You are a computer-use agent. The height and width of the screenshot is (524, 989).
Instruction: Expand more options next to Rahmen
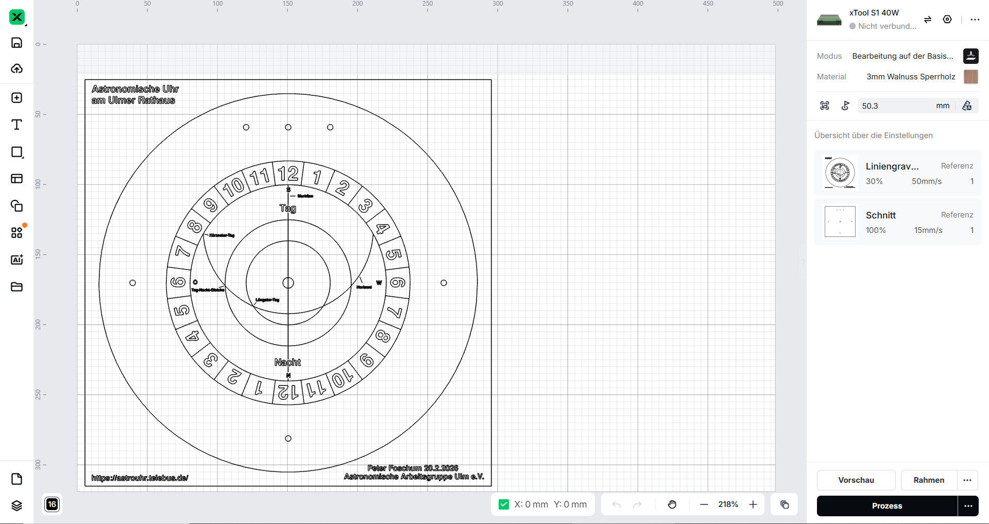pyautogui.click(x=967, y=480)
